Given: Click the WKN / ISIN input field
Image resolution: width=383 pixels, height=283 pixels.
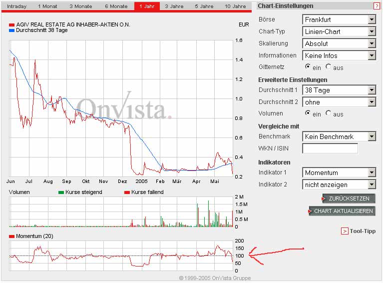Looking at the screenshot, I should coord(330,148).
